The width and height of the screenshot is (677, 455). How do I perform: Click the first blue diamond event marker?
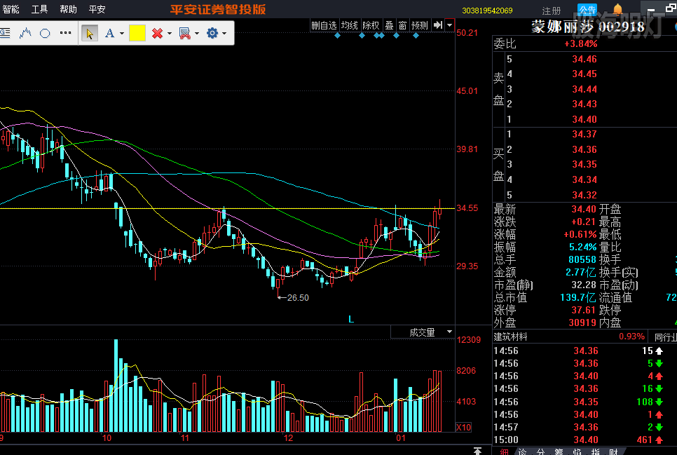(x=338, y=36)
